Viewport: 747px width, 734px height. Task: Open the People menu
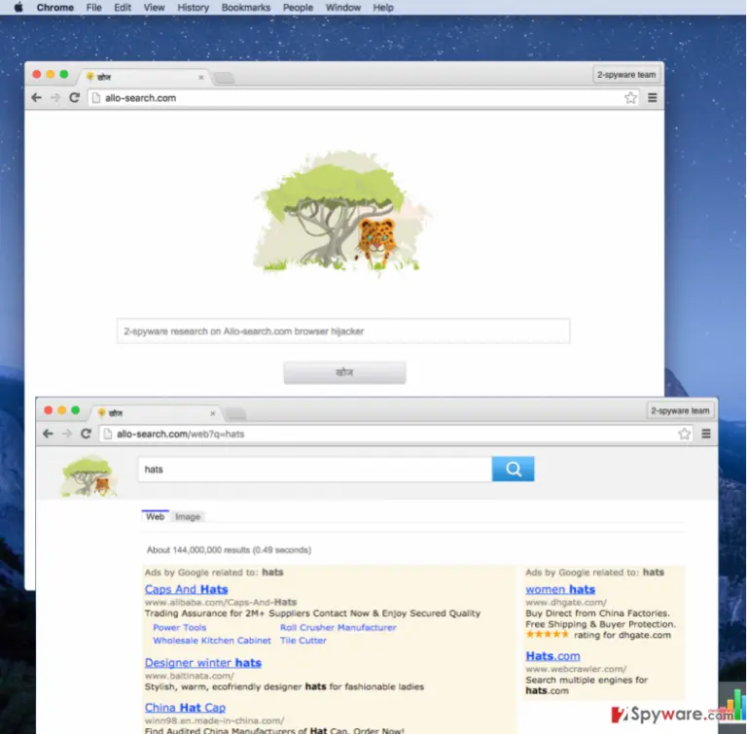298,8
